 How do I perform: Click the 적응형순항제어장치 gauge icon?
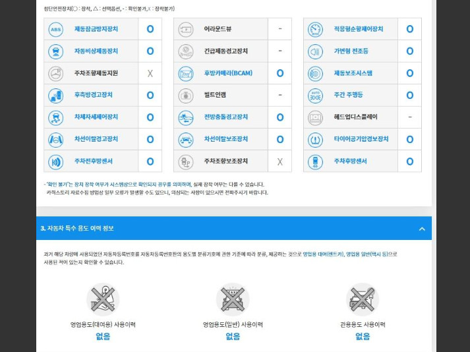tap(315, 29)
